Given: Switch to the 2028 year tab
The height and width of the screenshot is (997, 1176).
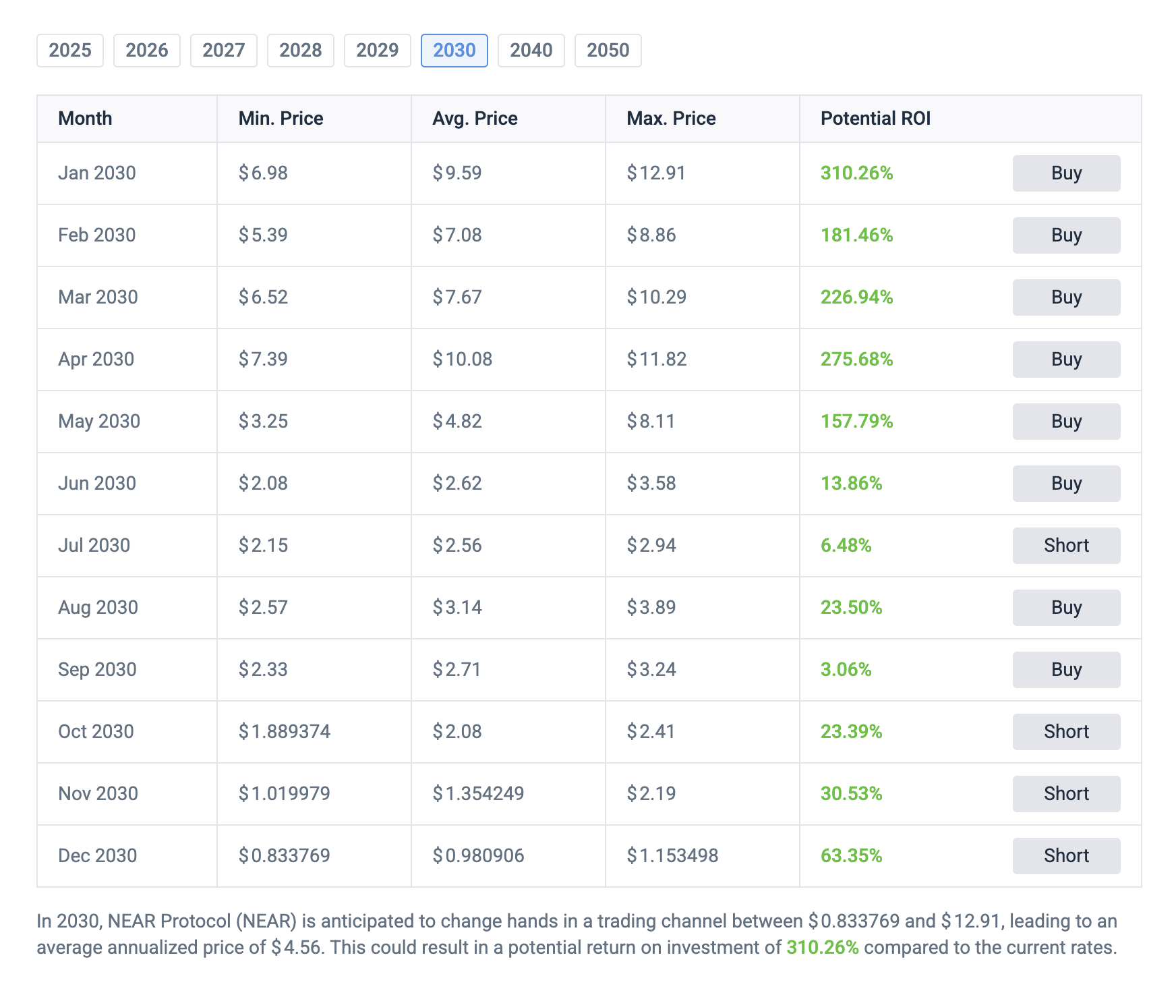Looking at the screenshot, I should (301, 51).
